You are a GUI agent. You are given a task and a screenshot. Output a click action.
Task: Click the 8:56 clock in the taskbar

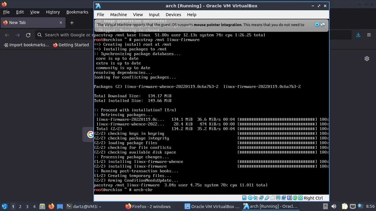click(370, 206)
